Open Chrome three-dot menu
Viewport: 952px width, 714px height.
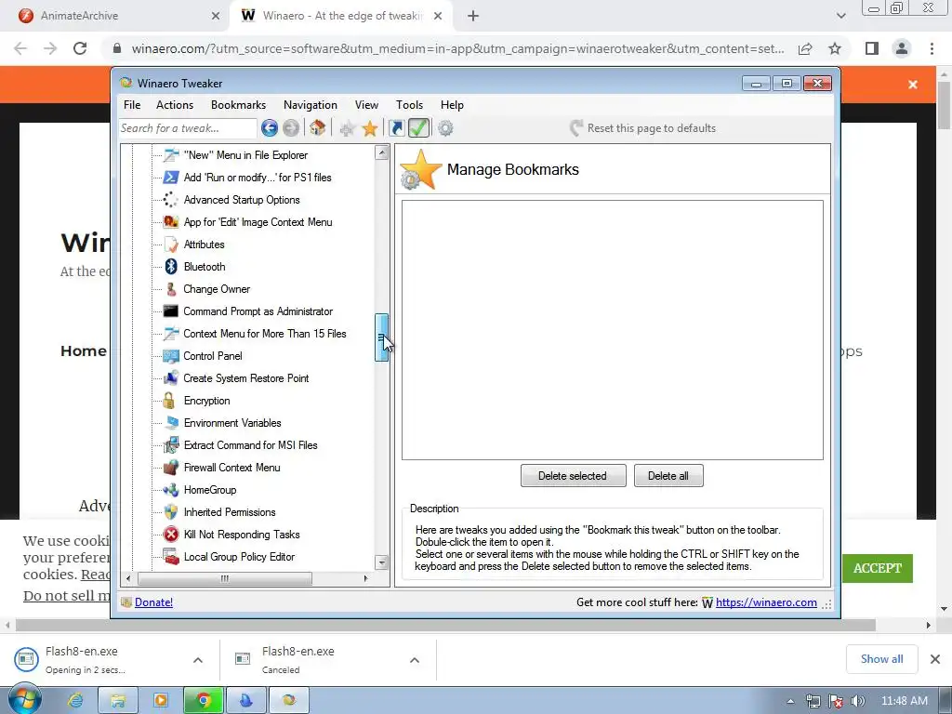pyautogui.click(x=932, y=48)
